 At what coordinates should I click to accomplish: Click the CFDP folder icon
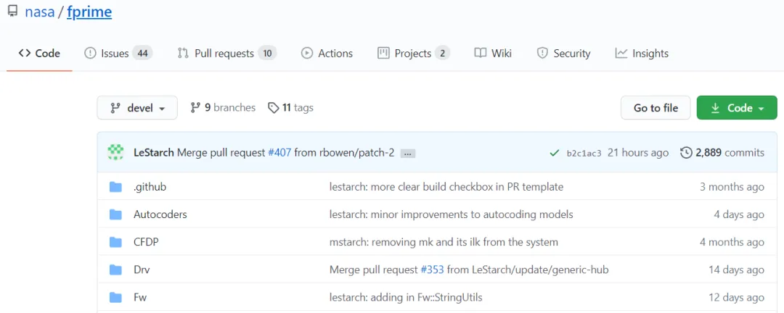(115, 242)
